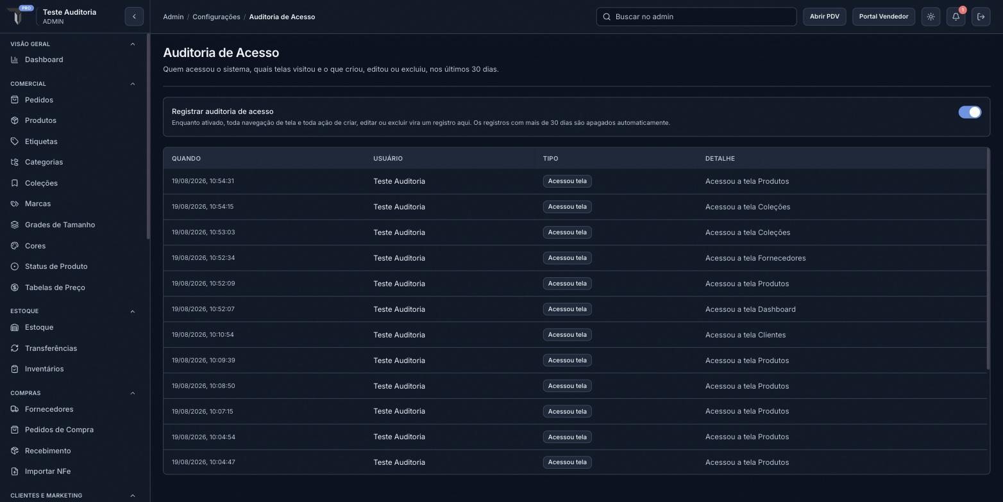Click the Estoque warehouse icon
Screen dimensions: 1003x502
pos(15,327)
